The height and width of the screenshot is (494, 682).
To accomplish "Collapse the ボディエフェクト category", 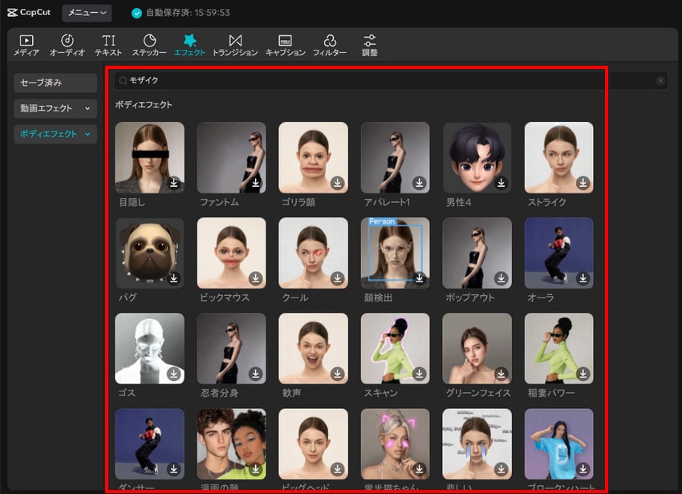I will point(55,134).
